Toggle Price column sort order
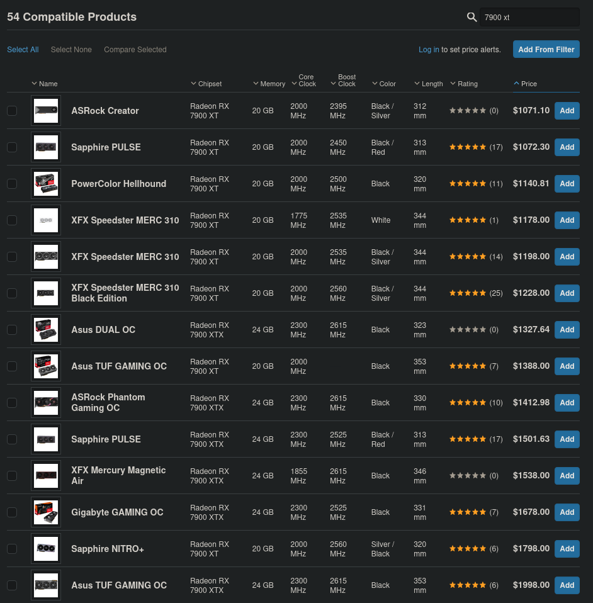Viewport: 593px width, 603px height. click(x=525, y=84)
